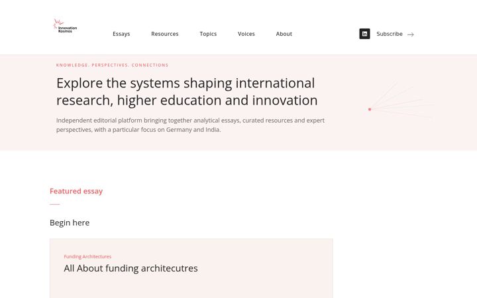Click the Subscribe link
This screenshot has width=477, height=298.
point(390,34)
